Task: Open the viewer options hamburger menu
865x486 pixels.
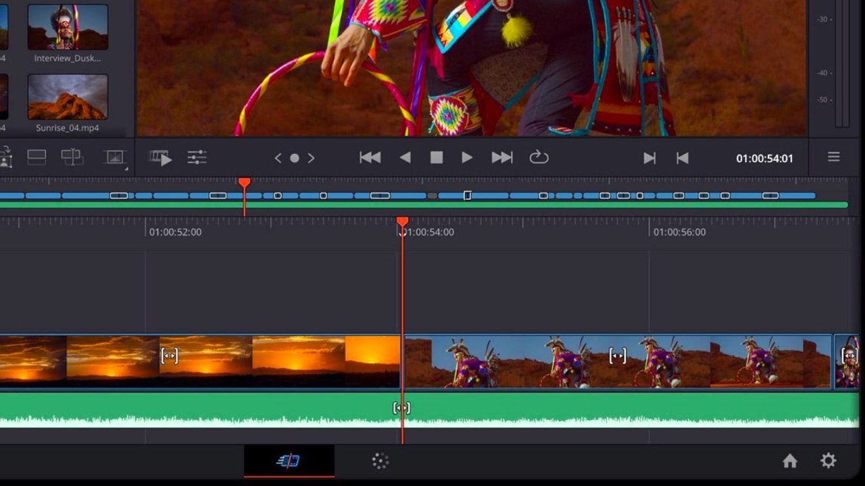Action: point(834,157)
